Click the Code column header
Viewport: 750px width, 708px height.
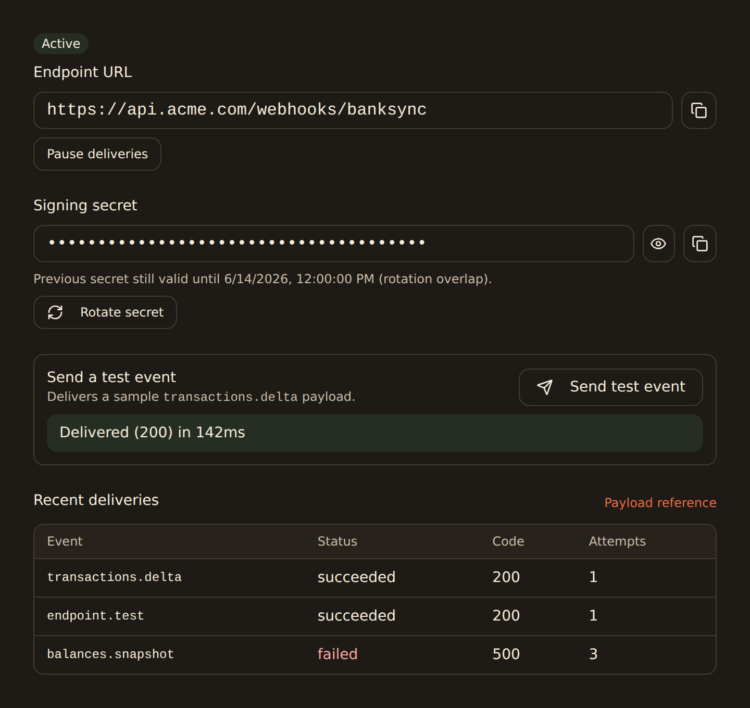tap(508, 541)
